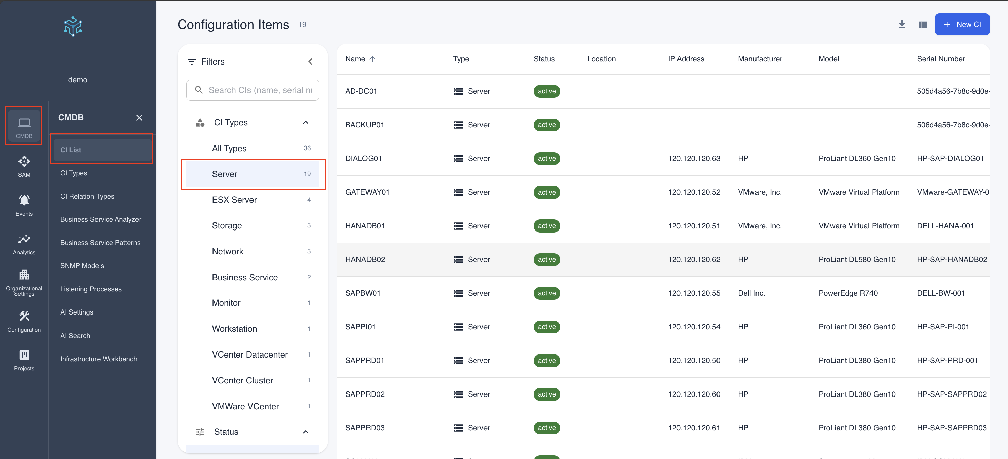Collapse the Filters panel
The image size is (1008, 459).
point(310,61)
